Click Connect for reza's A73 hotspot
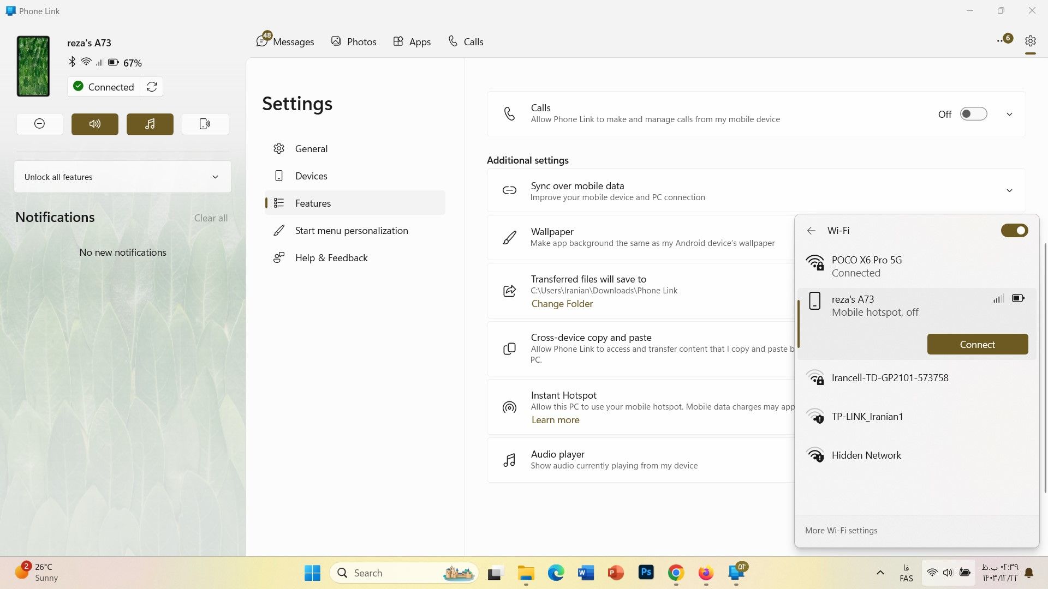This screenshot has width=1048, height=589. tap(977, 344)
